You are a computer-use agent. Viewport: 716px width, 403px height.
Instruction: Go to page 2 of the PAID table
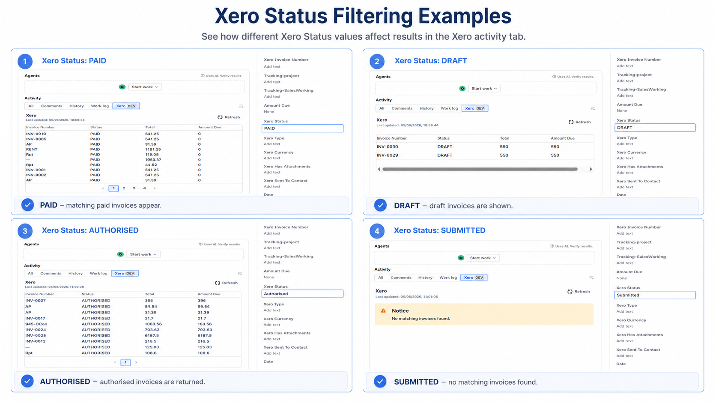[124, 188]
